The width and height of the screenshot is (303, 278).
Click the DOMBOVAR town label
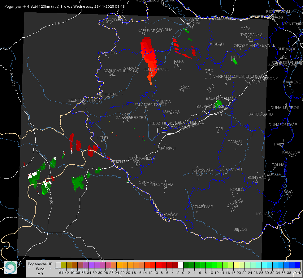pos(231,169)
